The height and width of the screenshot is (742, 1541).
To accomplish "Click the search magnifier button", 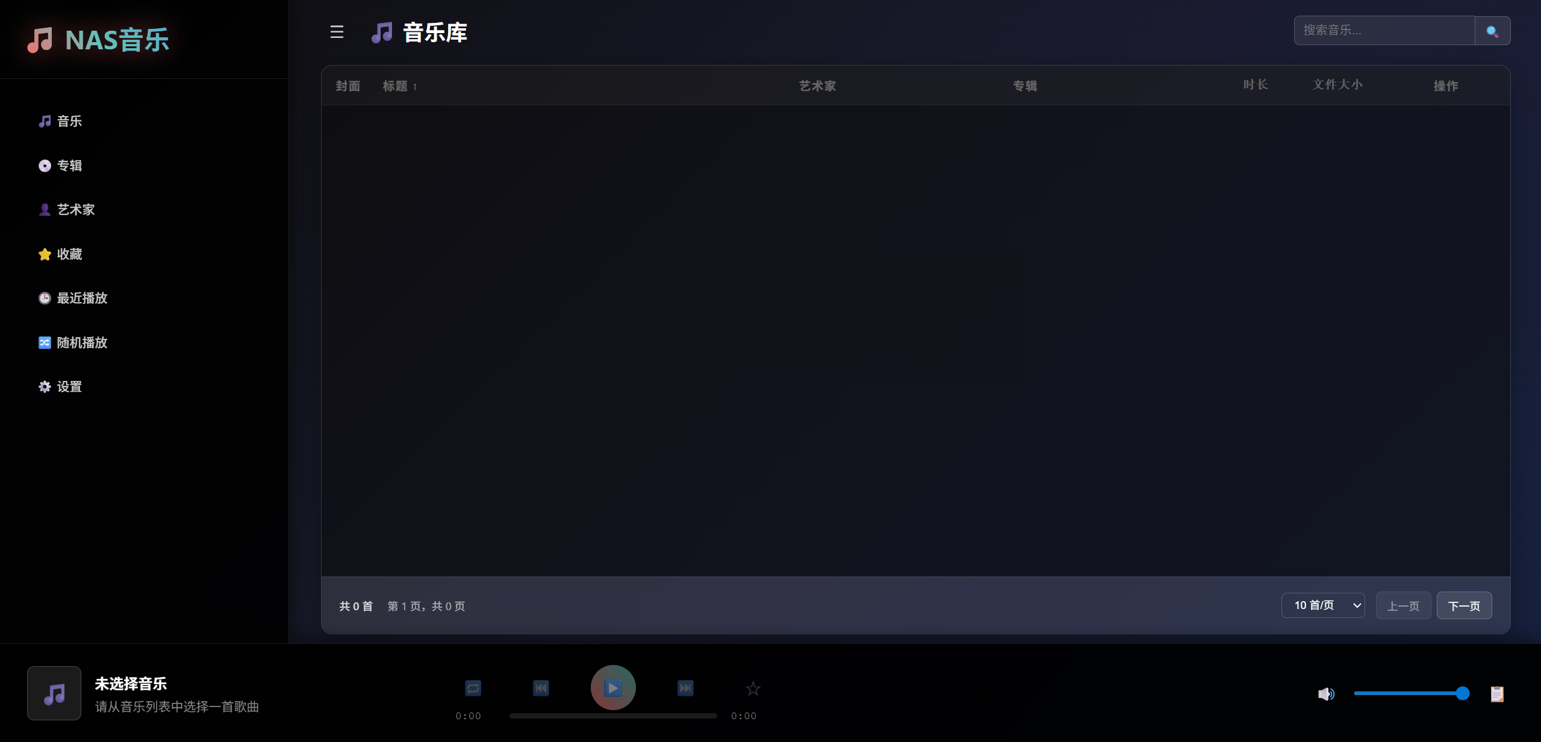I will [x=1492, y=31].
